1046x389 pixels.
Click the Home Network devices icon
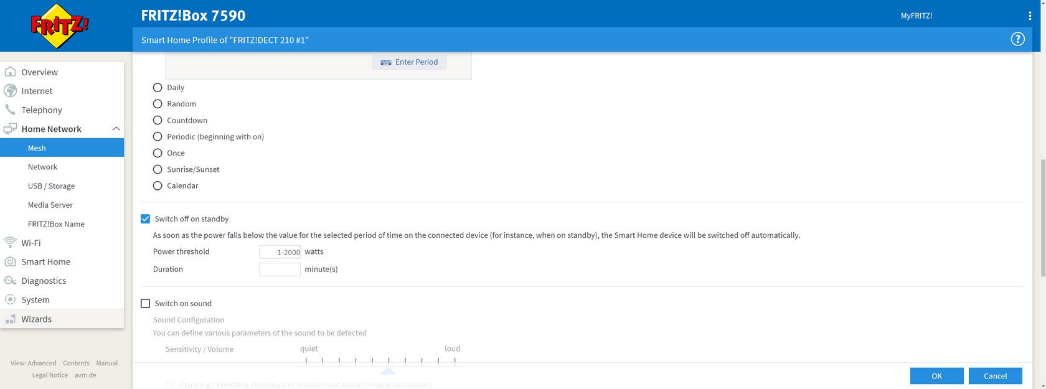[10, 129]
